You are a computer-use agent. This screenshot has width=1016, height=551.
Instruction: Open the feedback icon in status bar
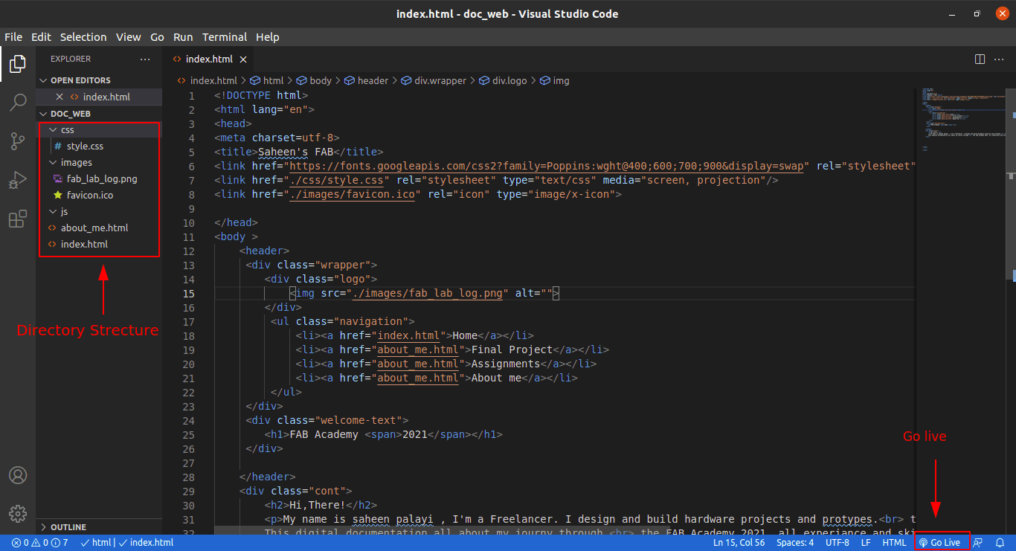(978, 543)
